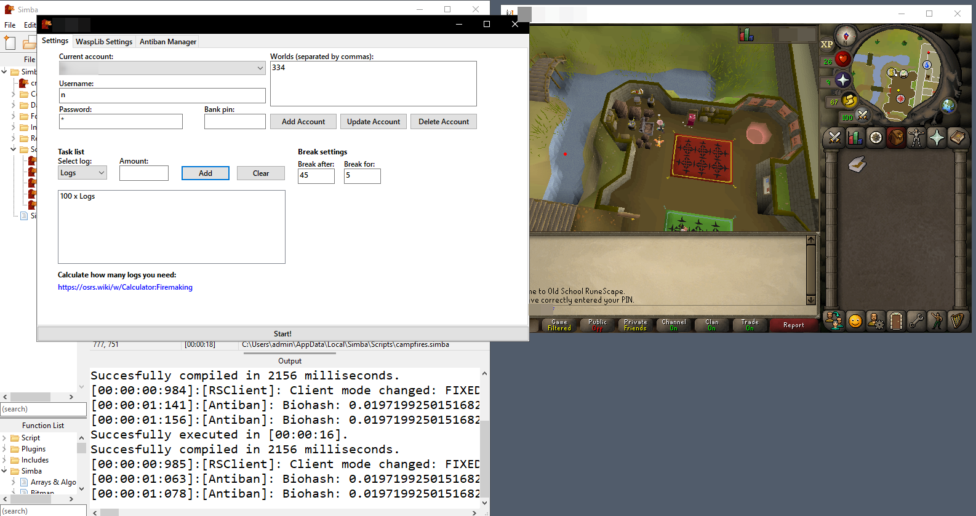Collapse the Simba folder in Function List

click(x=4, y=471)
